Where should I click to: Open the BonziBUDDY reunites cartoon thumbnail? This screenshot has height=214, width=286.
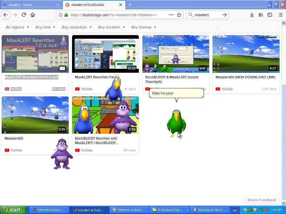click(x=105, y=115)
